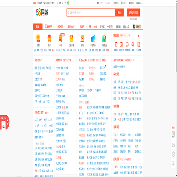177x177 pixels.
Task: Open the orange building category icon
Action: coord(38,38)
